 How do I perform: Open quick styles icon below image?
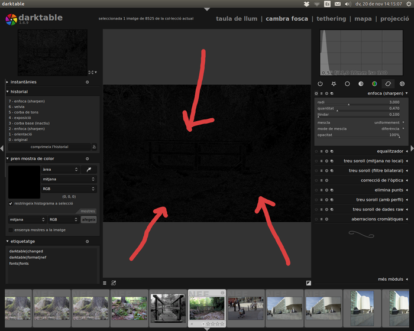(x=114, y=283)
